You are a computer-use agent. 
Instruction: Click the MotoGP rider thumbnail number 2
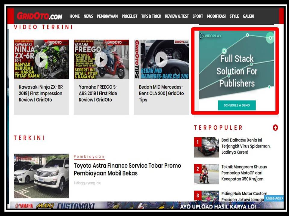(x=207, y=174)
